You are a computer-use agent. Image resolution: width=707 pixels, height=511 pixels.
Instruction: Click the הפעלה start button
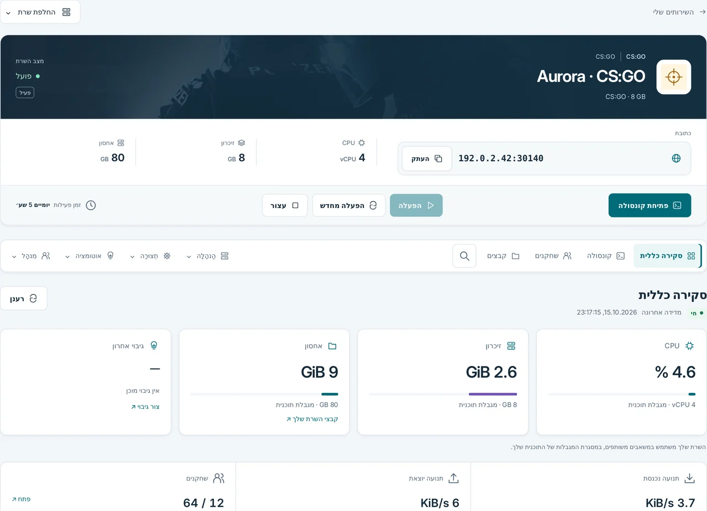(x=416, y=205)
